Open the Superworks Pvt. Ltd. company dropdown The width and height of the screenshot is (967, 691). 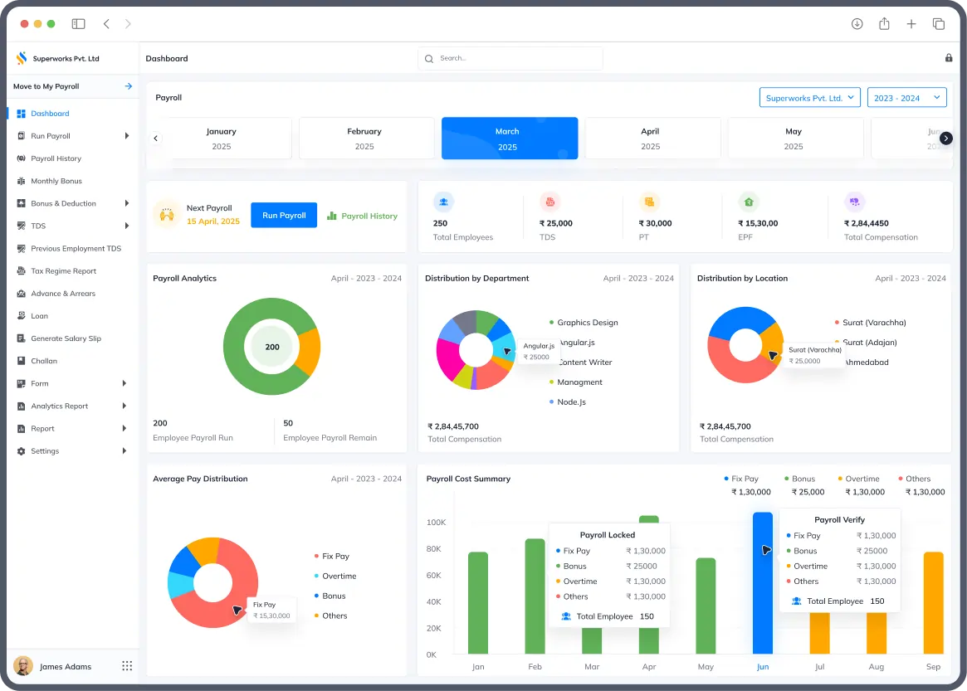[x=809, y=98]
